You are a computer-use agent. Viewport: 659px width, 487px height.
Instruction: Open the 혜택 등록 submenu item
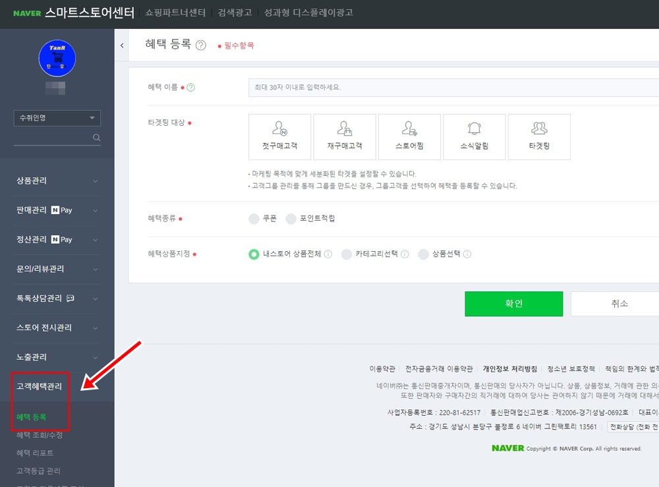(32, 417)
